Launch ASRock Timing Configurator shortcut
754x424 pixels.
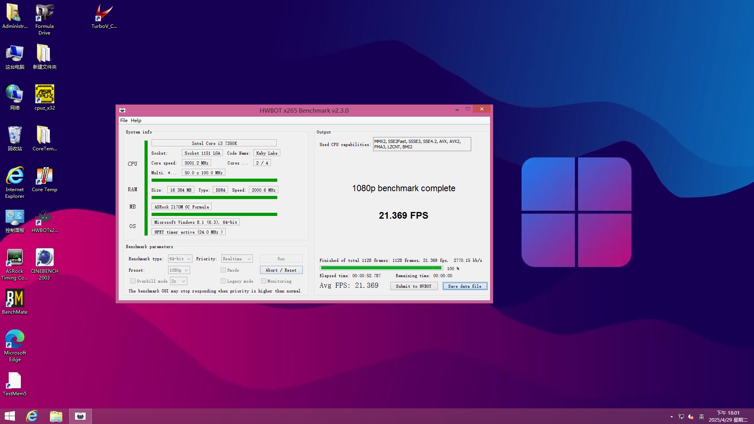coord(15,264)
